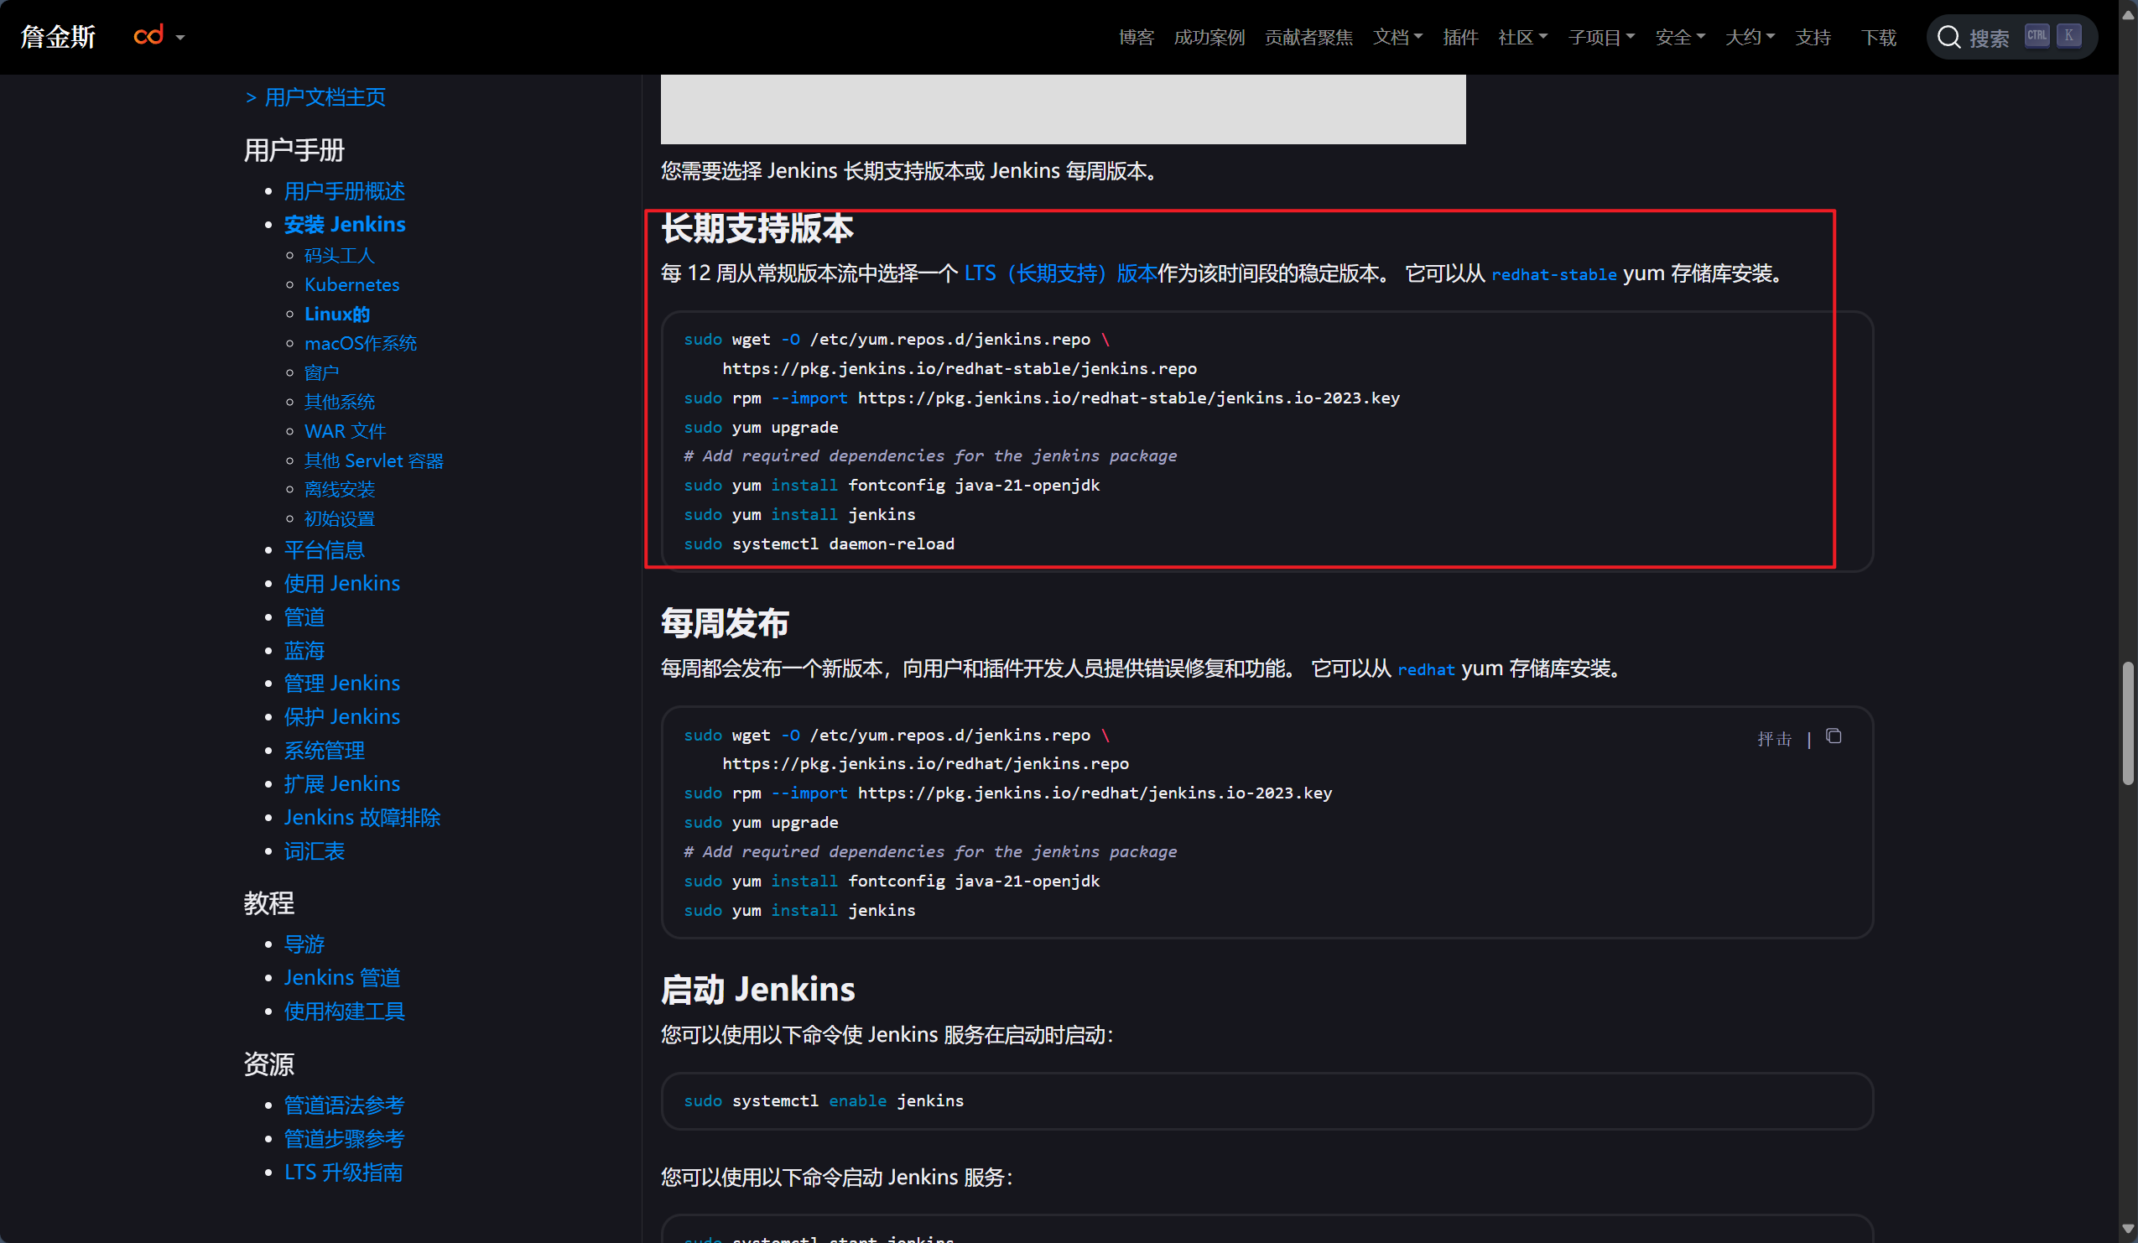
Task: Open the 码头工人 install page
Action: pyautogui.click(x=340, y=255)
